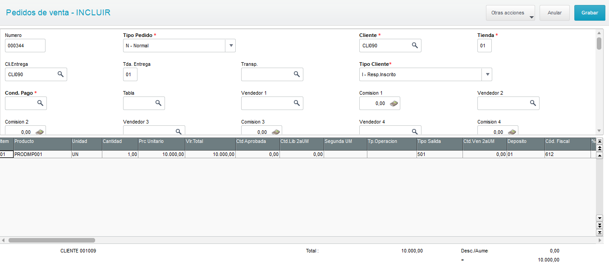Viewport: 609px width, 266px height.
Task: Jump to first grid row arrow
Action: point(600,141)
